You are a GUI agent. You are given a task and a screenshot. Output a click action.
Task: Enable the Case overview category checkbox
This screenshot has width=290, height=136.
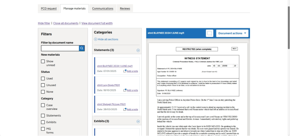click(x=43, y=105)
